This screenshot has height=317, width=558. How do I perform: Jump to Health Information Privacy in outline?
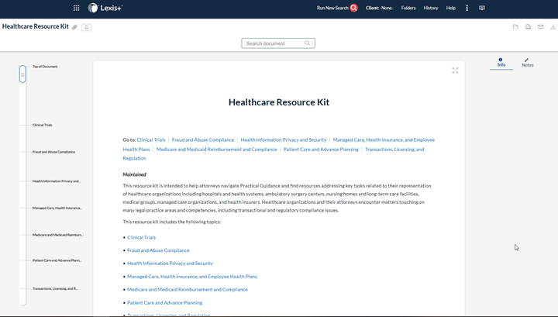(x=57, y=181)
